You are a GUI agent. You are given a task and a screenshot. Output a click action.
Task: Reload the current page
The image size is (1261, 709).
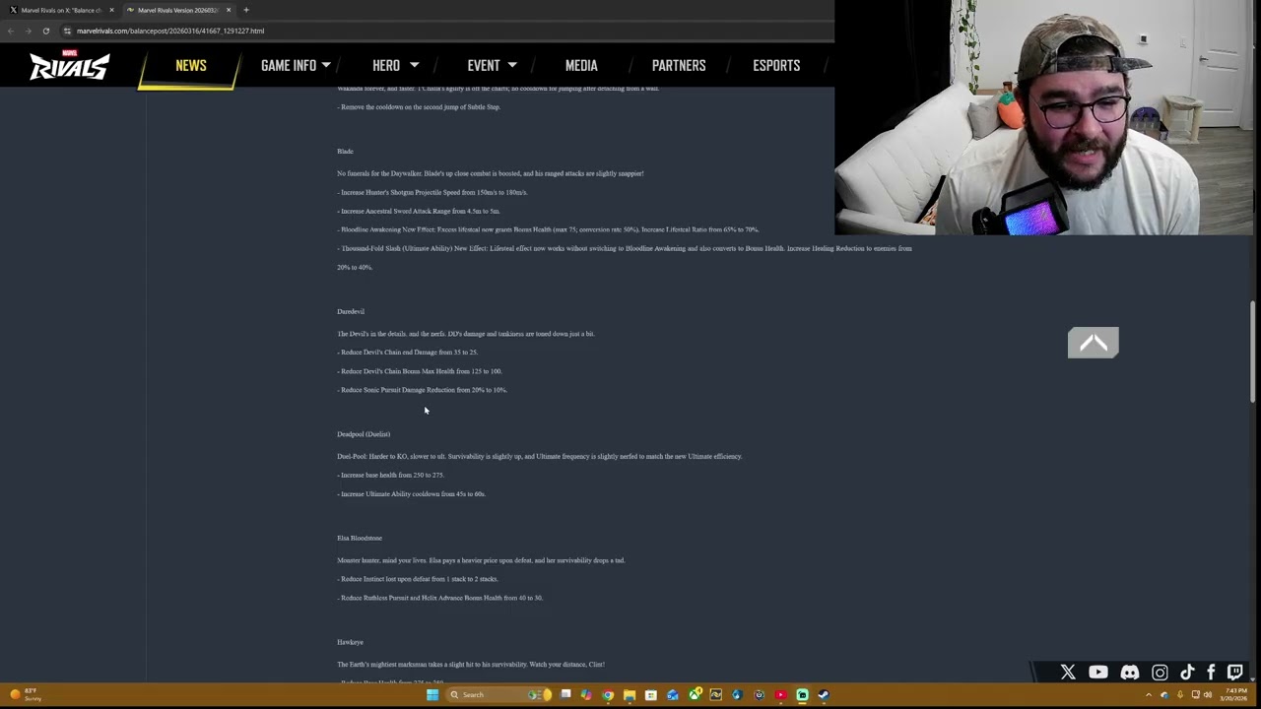(x=45, y=31)
